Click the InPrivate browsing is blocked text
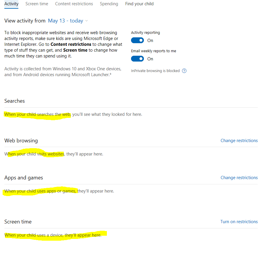Screen dimensions: 265x257 click(x=155, y=71)
